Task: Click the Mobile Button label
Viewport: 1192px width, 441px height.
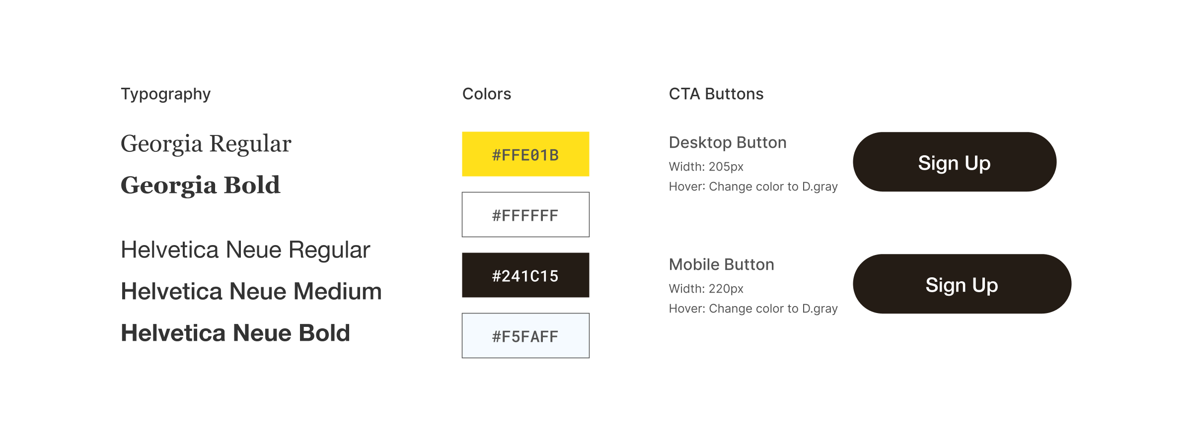Action: click(x=721, y=265)
